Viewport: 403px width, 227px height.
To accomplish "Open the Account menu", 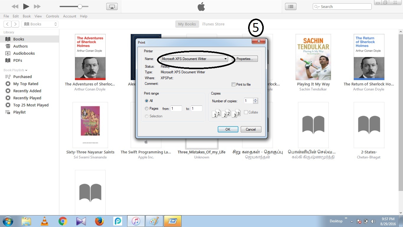I will 70,16.
